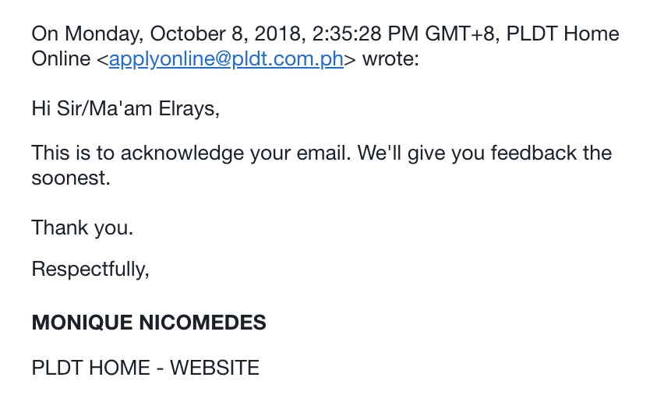Image resolution: width=657 pixels, height=395 pixels.
Task: Click the word "Online" before the email address
Action: tap(61, 59)
